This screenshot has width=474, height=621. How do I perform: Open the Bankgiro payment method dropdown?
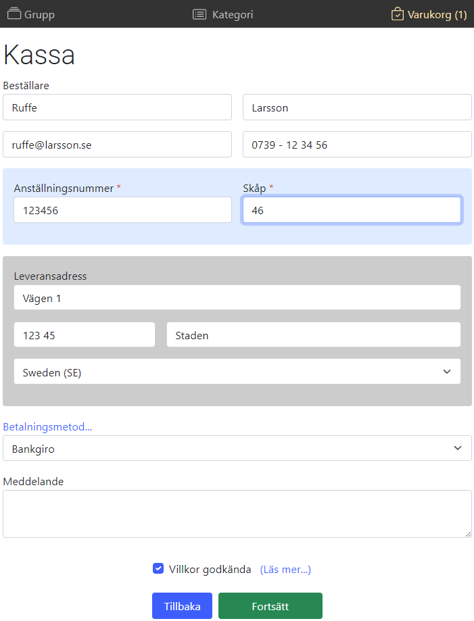(237, 448)
